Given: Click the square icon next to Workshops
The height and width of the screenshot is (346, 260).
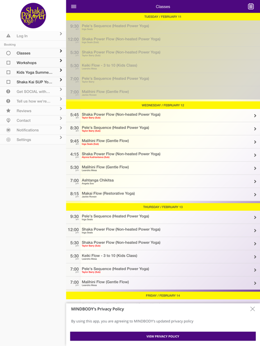Looking at the screenshot, I should [9, 63].
